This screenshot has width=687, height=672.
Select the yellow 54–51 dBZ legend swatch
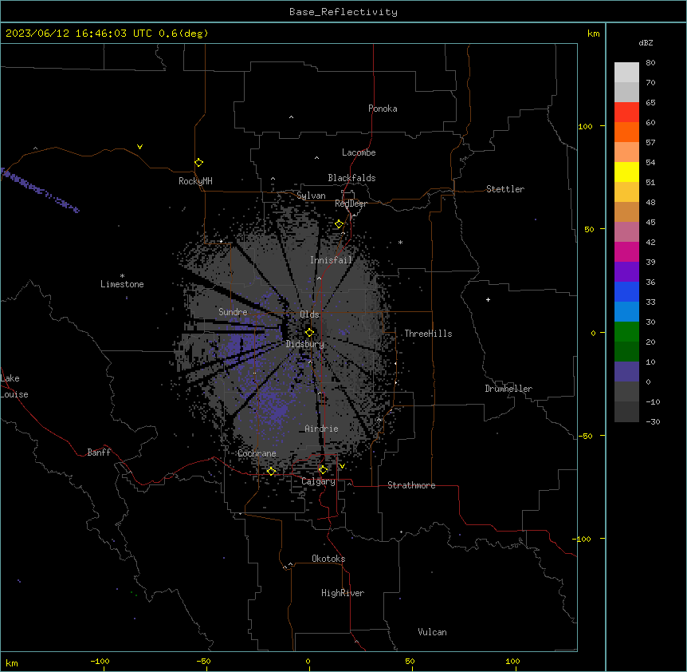click(626, 172)
